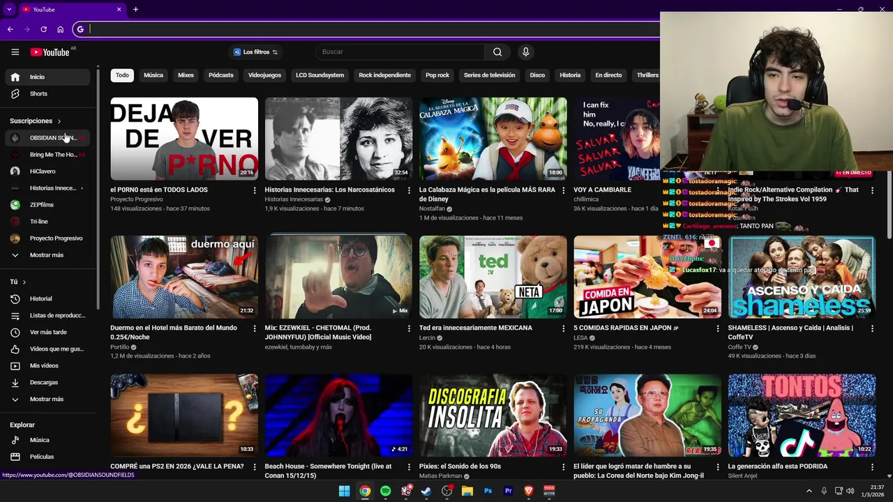Select the 'Videojuegos' filter chip

pos(264,75)
